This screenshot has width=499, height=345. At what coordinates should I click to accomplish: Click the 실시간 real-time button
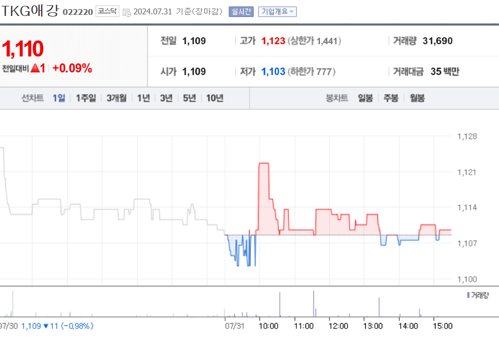tap(240, 11)
